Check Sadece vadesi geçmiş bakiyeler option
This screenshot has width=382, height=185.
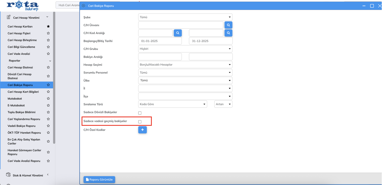(x=140, y=122)
